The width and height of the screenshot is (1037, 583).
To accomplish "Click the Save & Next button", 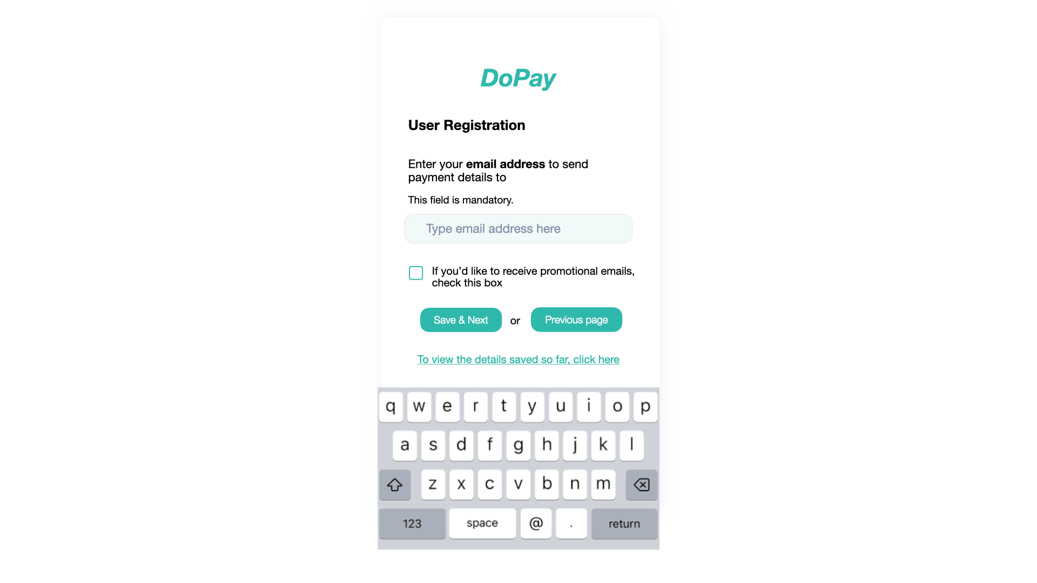I will coord(461,320).
